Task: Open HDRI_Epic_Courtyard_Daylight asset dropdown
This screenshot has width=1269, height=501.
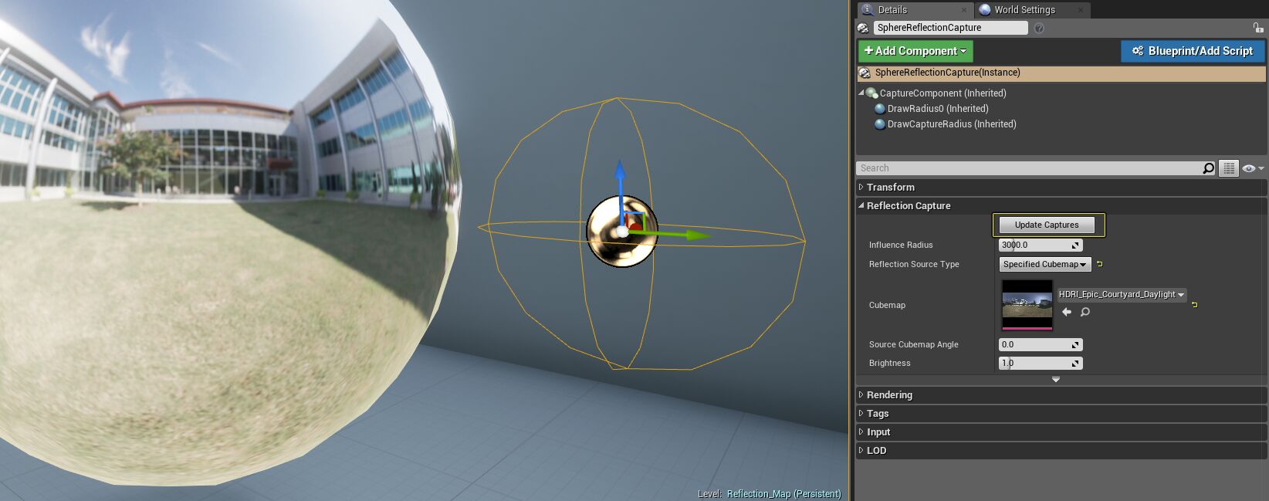Action: click(x=1122, y=295)
